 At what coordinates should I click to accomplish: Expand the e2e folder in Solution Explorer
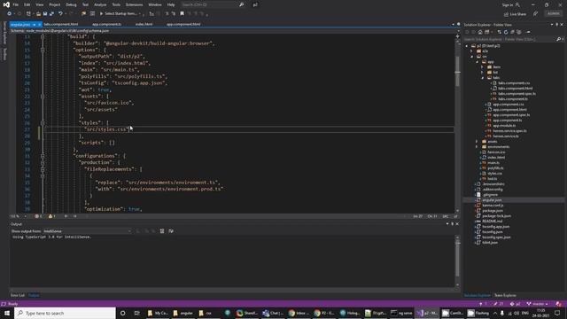coord(472,51)
